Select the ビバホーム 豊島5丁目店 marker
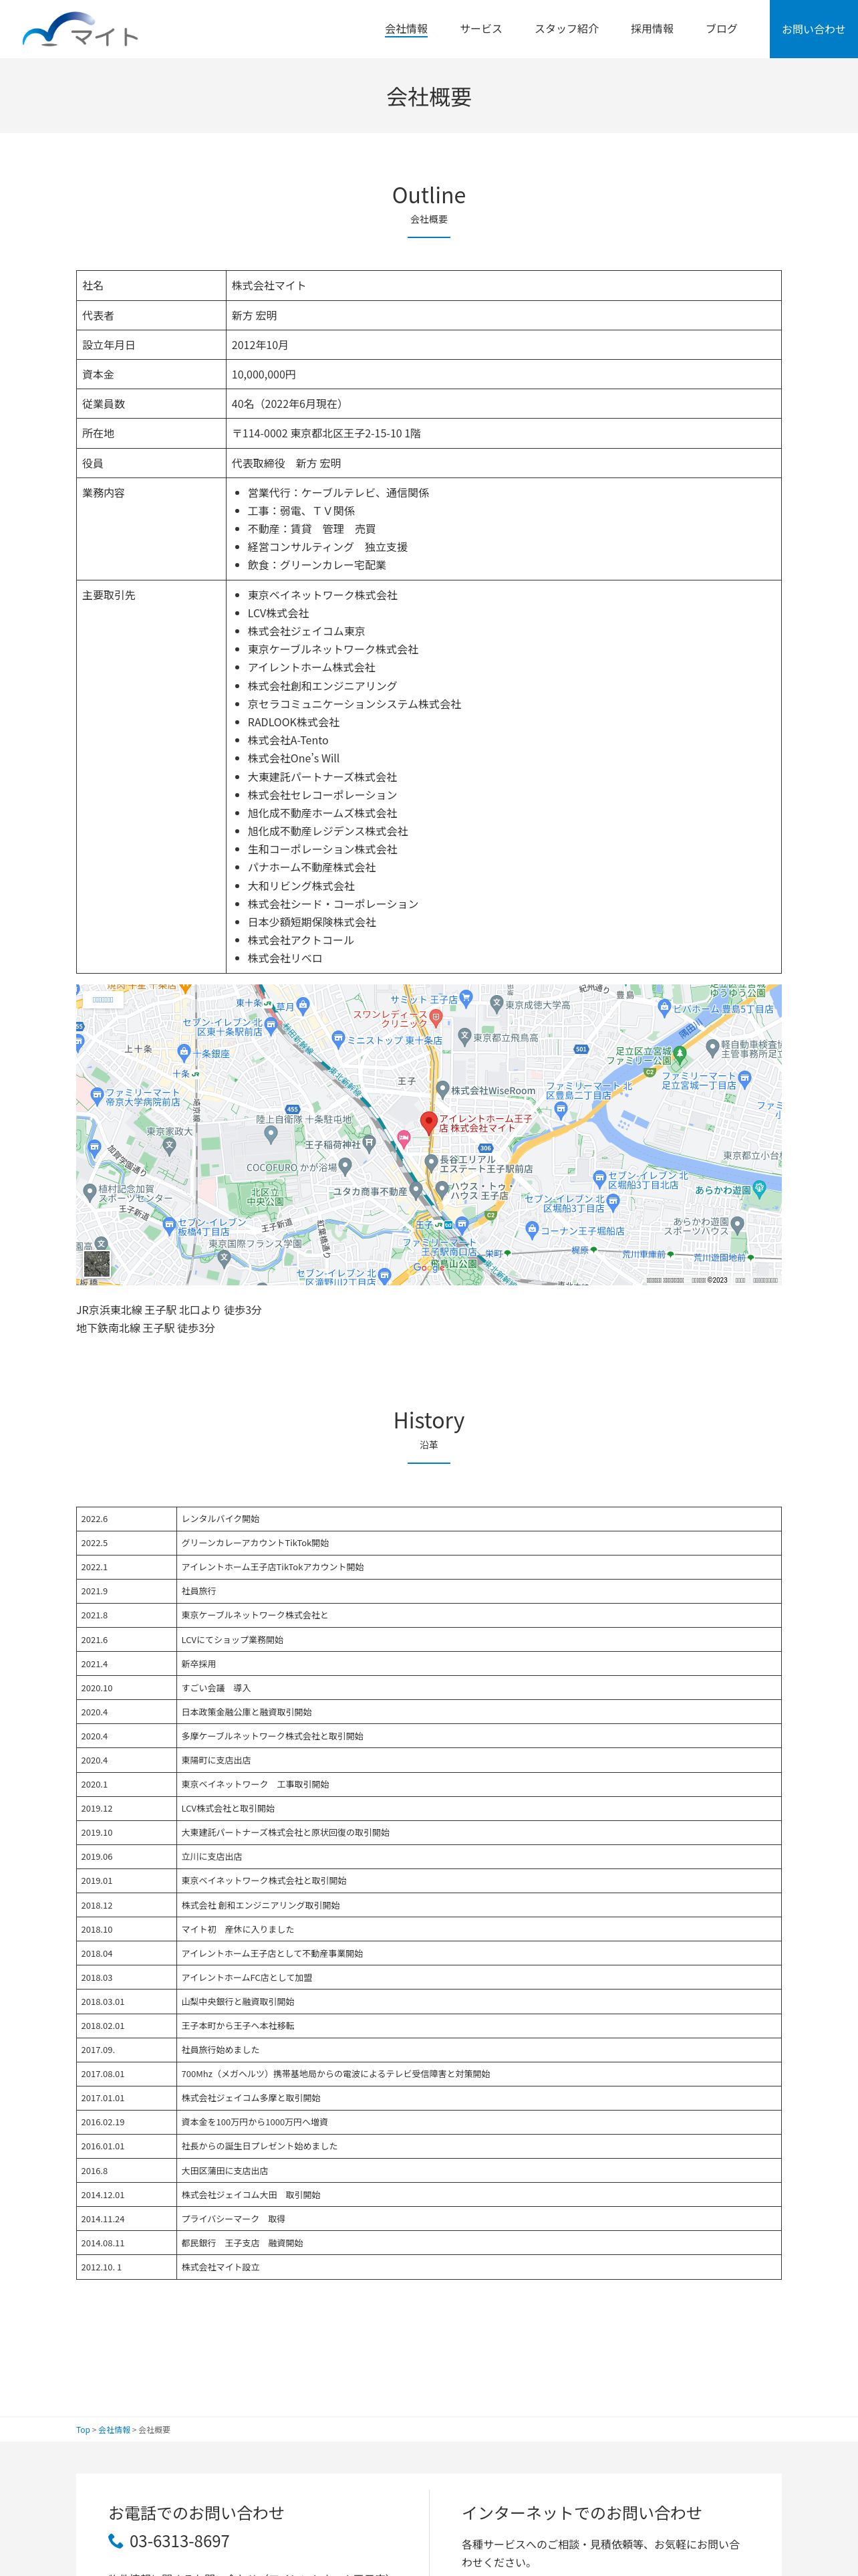Screen dimensions: 858x2576 pyautogui.click(x=666, y=1007)
